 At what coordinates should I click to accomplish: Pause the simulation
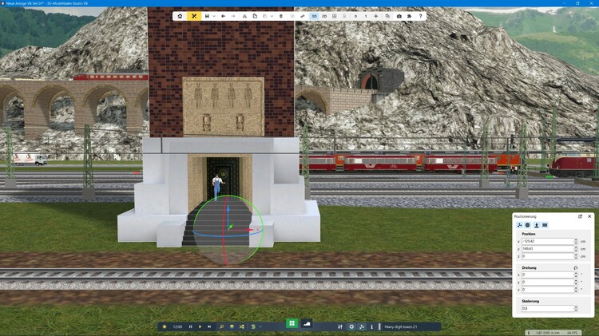point(191,327)
